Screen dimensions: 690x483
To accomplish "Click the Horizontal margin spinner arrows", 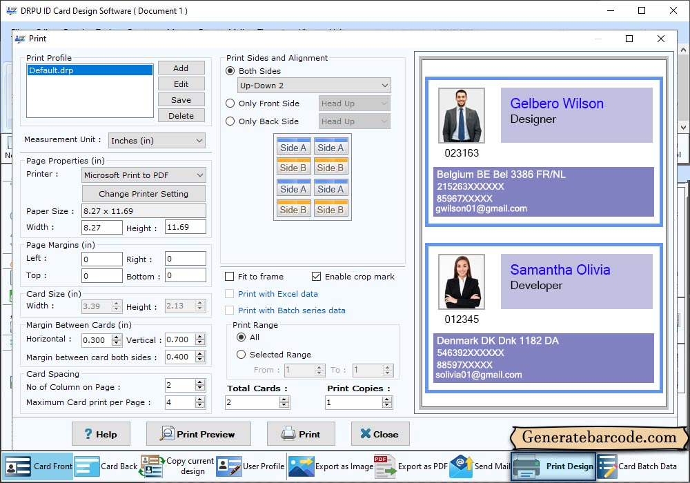I will tap(117, 340).
